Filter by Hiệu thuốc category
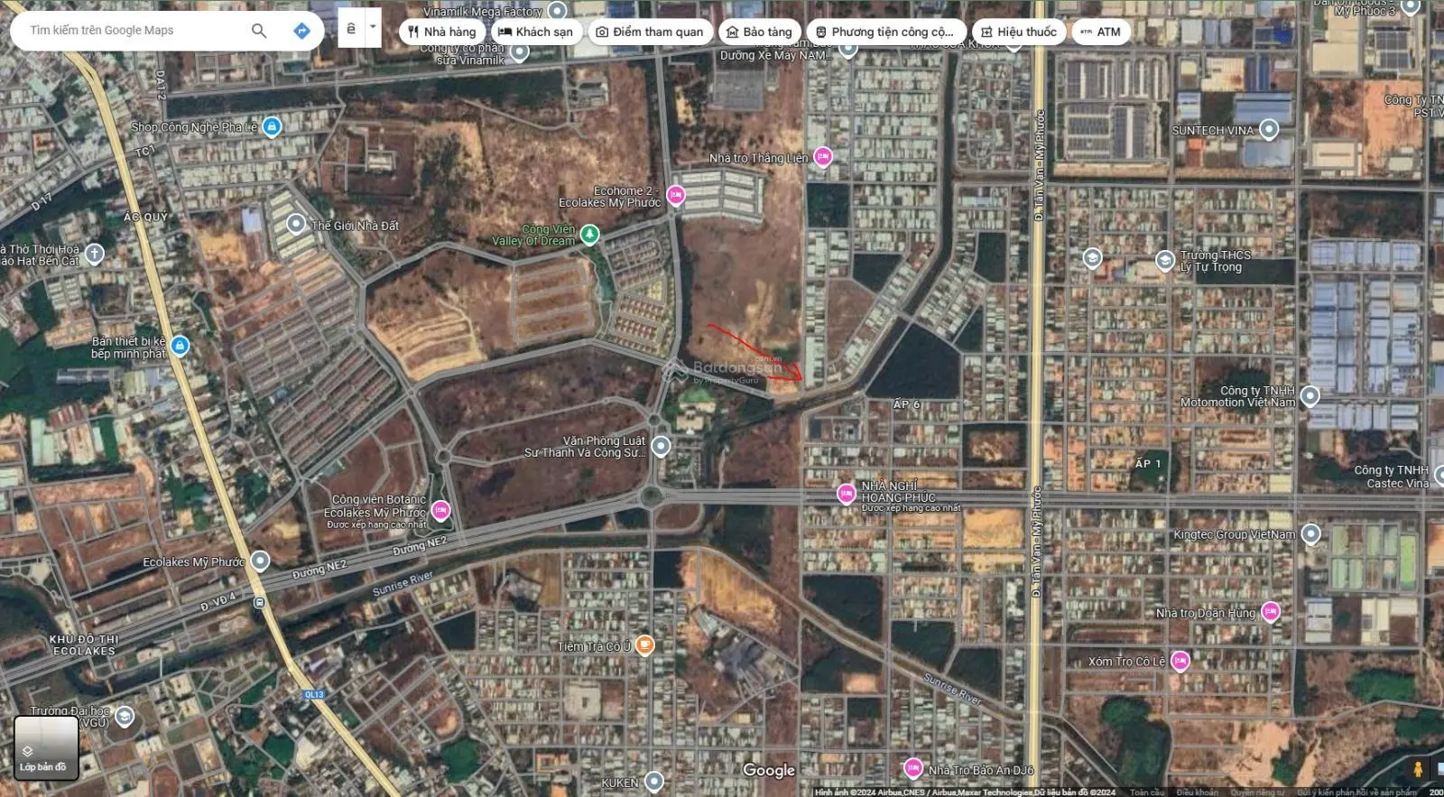1444x797 pixels. click(x=1019, y=32)
